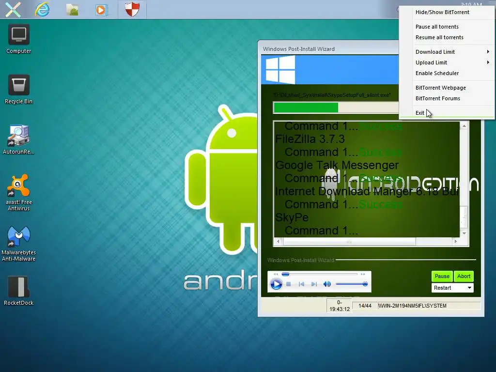This screenshot has width=496, height=372.
Task: Click the green installation progress bar
Action: point(306,108)
